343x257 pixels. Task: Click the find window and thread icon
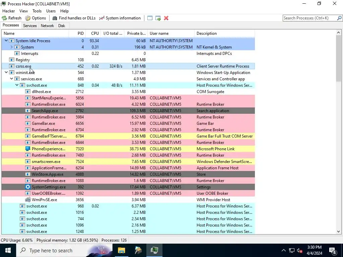[158, 18]
